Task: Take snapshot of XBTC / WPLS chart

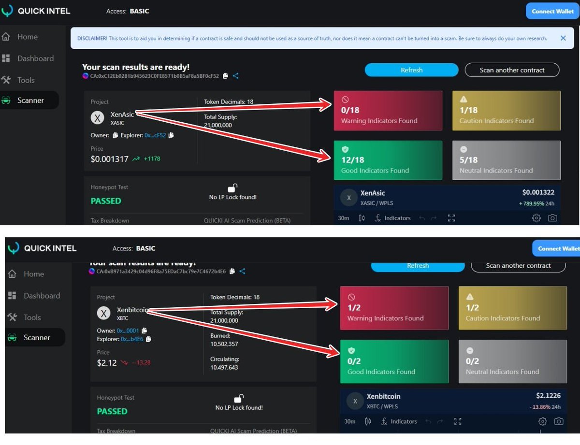Action: click(559, 421)
